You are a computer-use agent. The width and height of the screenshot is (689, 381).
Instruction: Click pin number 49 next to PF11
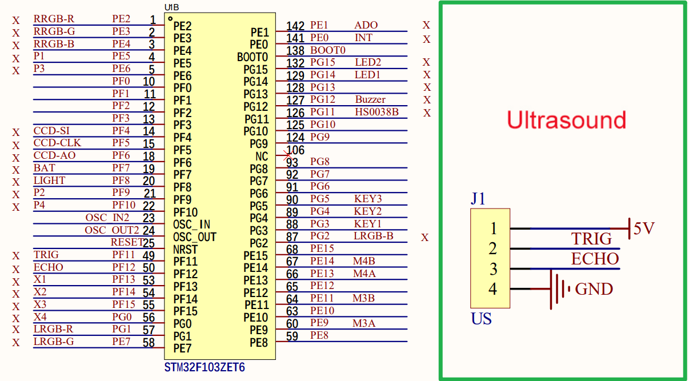coord(149,256)
